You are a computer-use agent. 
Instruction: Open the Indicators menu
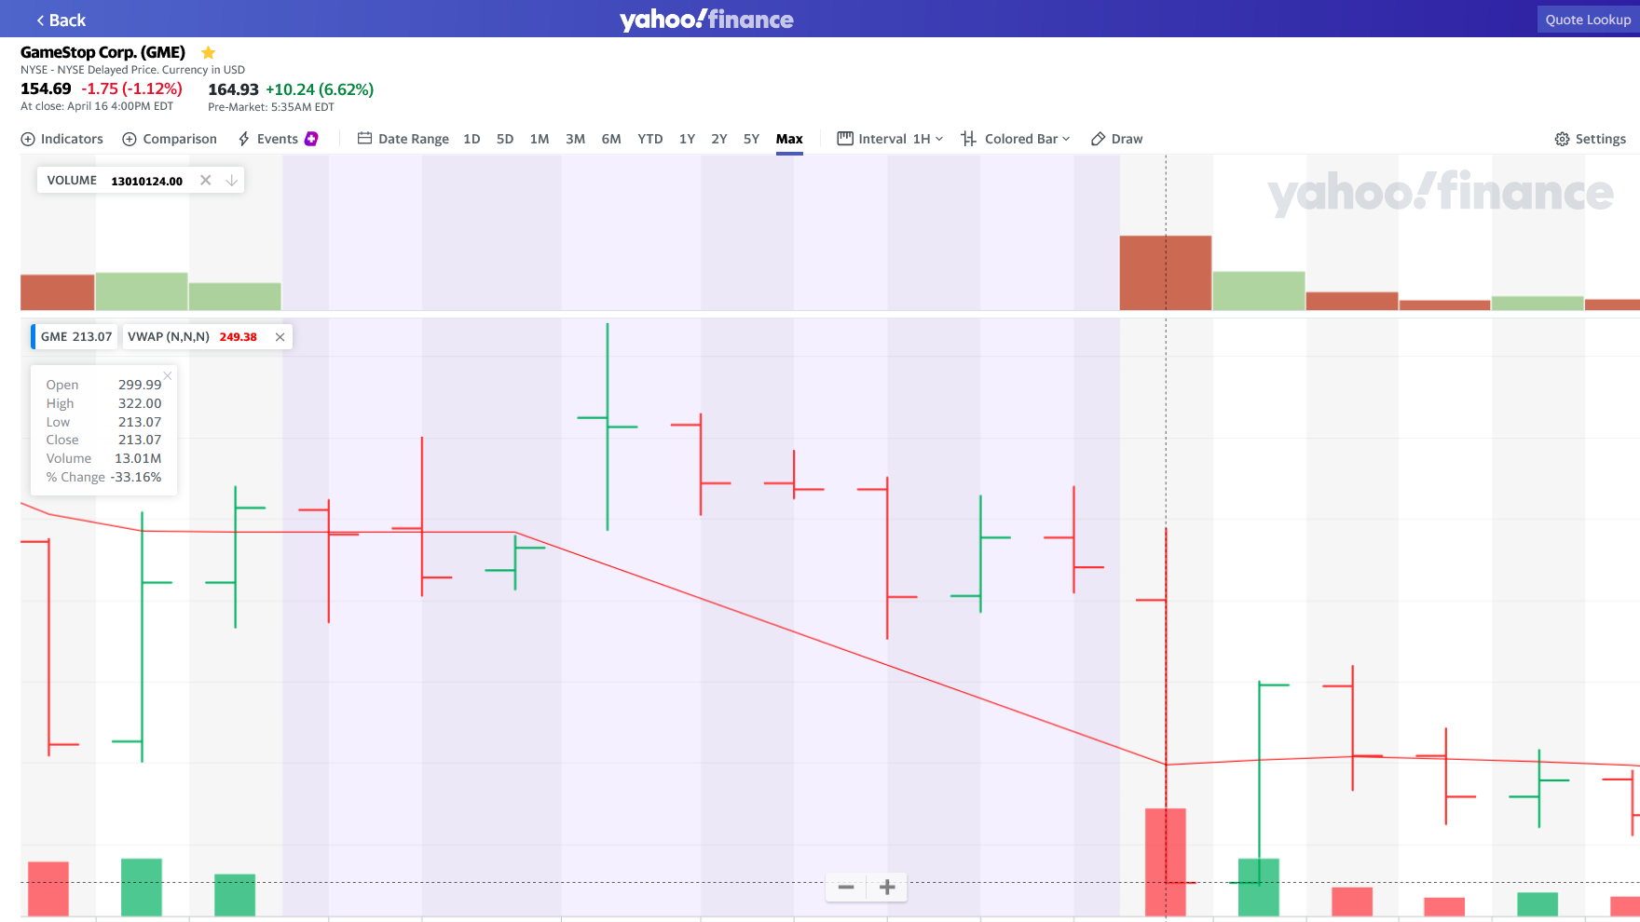62,139
